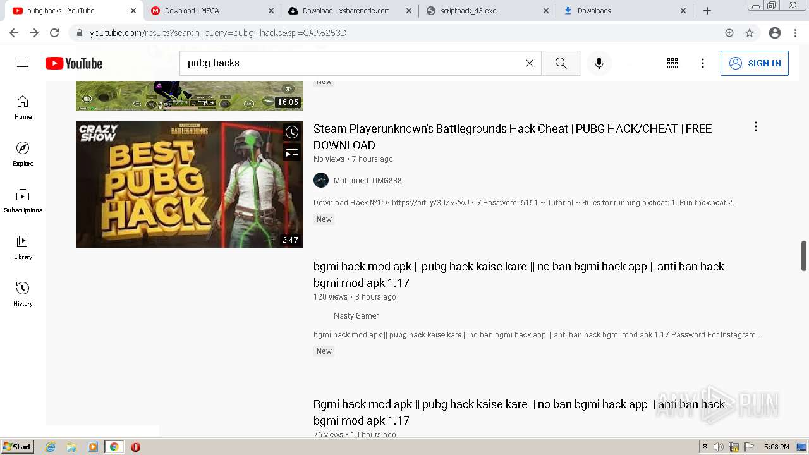Open Subscriptions in sidebar
This screenshot has width=809, height=455.
click(23, 201)
